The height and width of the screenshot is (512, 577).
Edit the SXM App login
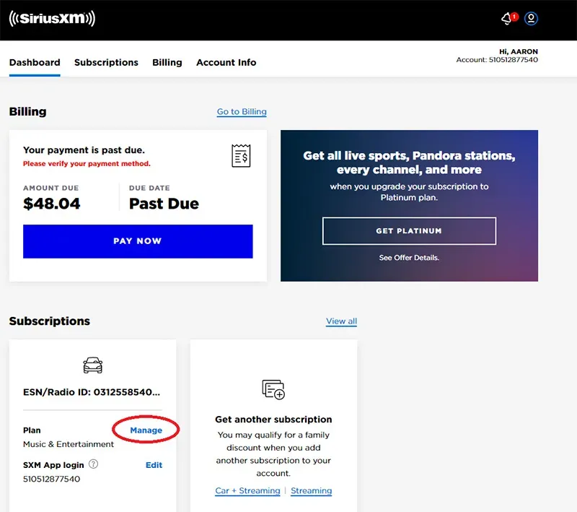pyautogui.click(x=154, y=465)
